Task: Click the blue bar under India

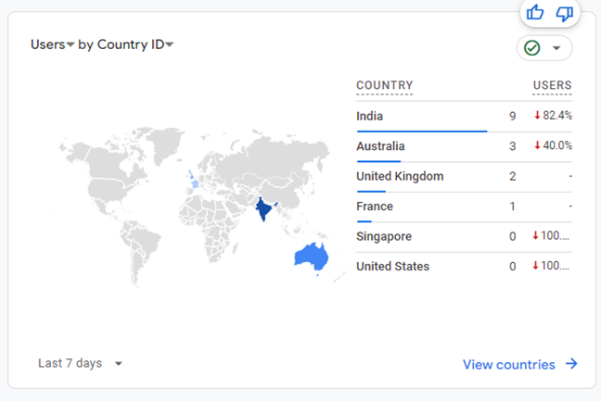Action: point(421,132)
